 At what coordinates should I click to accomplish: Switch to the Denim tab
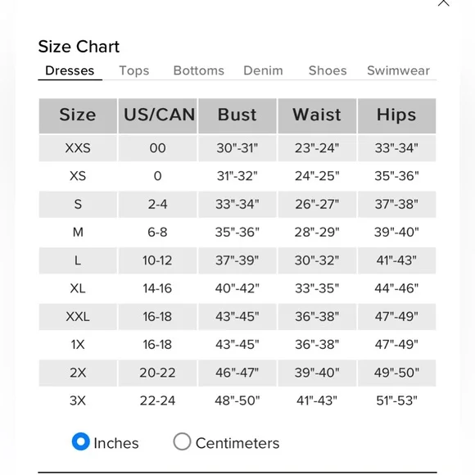click(x=263, y=70)
